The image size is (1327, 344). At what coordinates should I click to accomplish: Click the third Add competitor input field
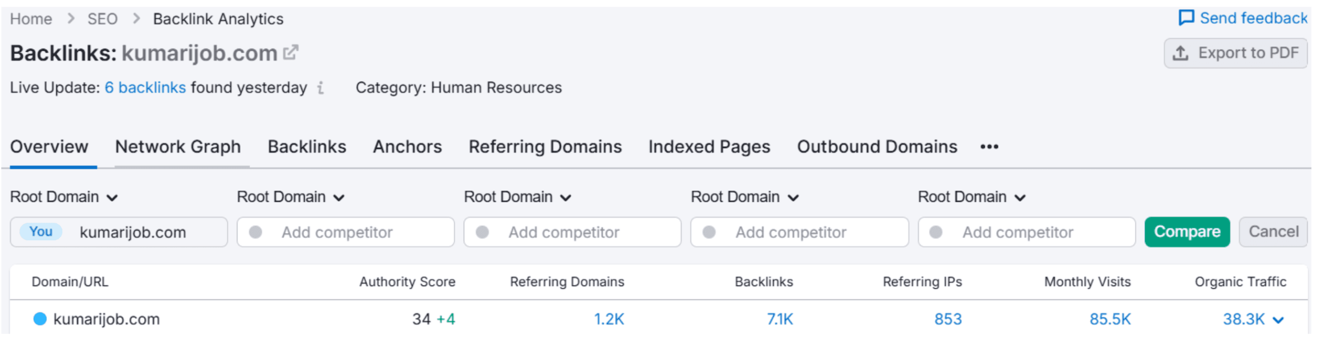coord(799,232)
